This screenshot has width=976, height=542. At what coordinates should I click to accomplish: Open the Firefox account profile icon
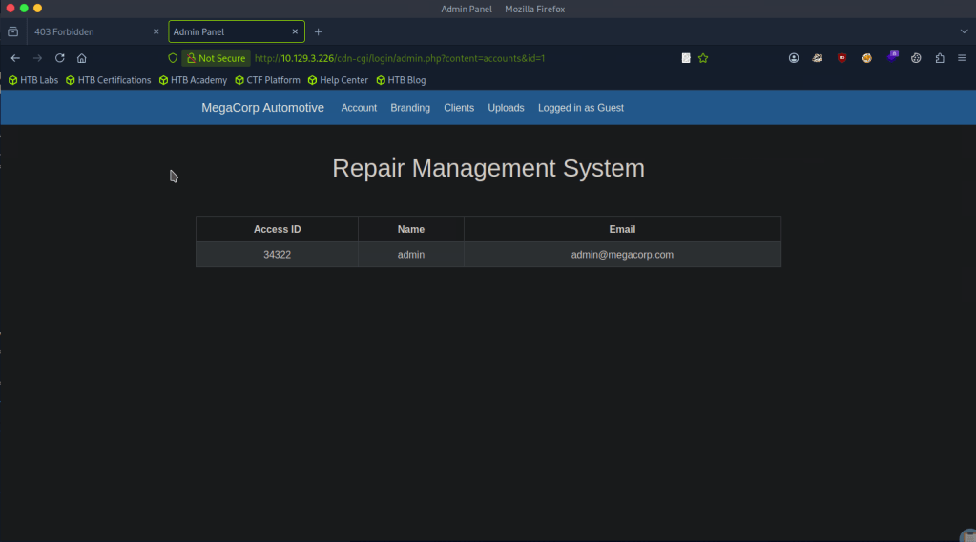[794, 58]
